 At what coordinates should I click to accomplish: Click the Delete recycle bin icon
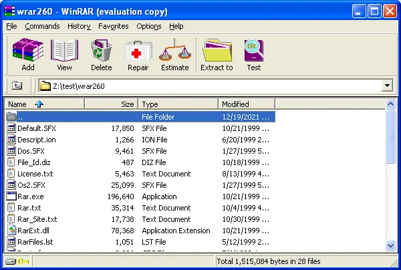pos(102,50)
